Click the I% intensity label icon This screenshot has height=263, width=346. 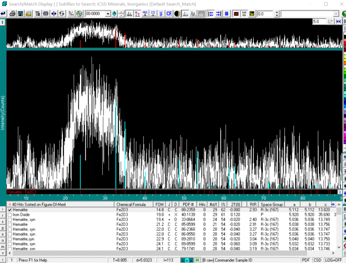153,14
